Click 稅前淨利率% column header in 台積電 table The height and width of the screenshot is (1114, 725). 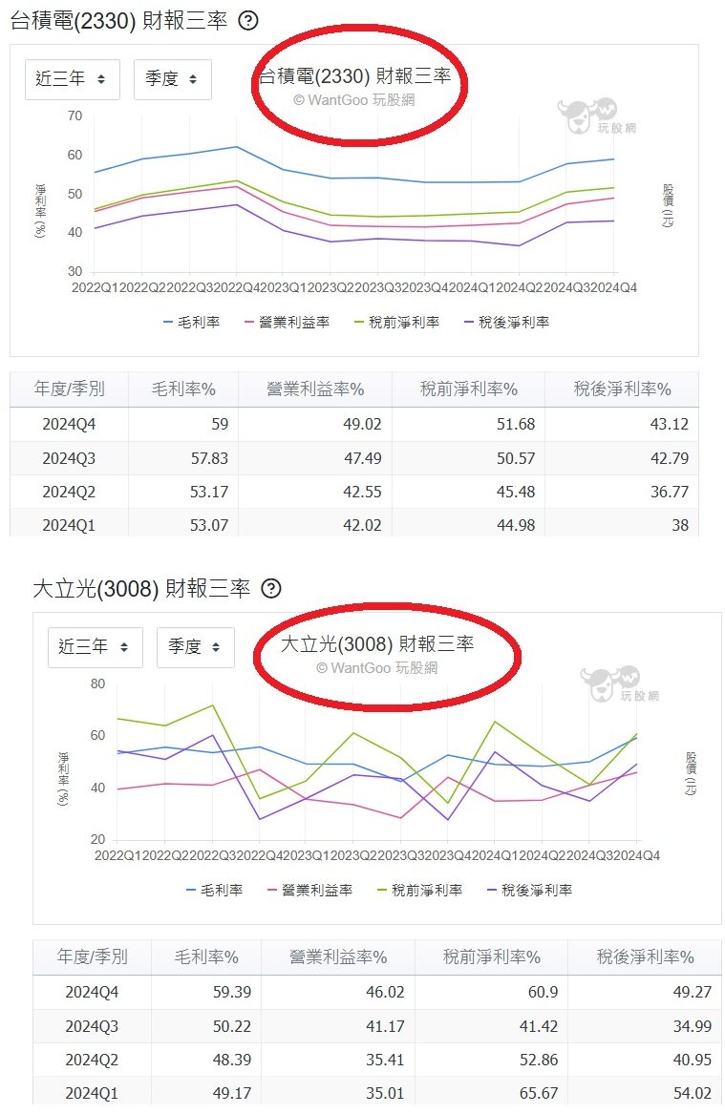point(468,389)
